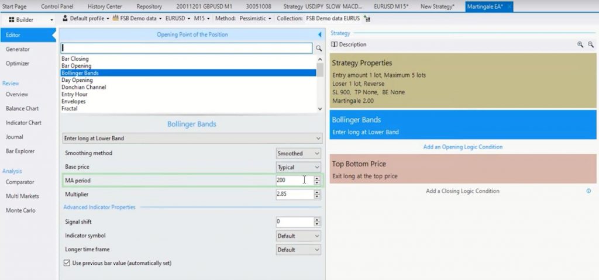
Task: Click the info icon beside Closing Logic Condition
Action: [588, 191]
